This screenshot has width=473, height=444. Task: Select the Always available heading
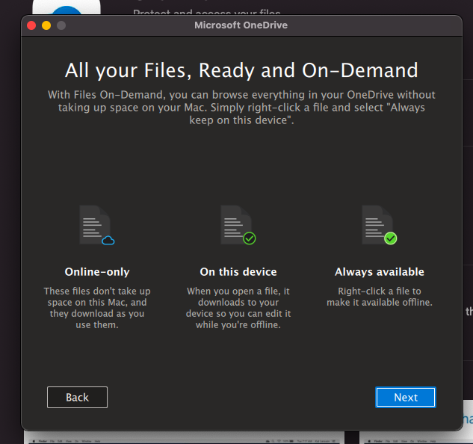(x=380, y=272)
